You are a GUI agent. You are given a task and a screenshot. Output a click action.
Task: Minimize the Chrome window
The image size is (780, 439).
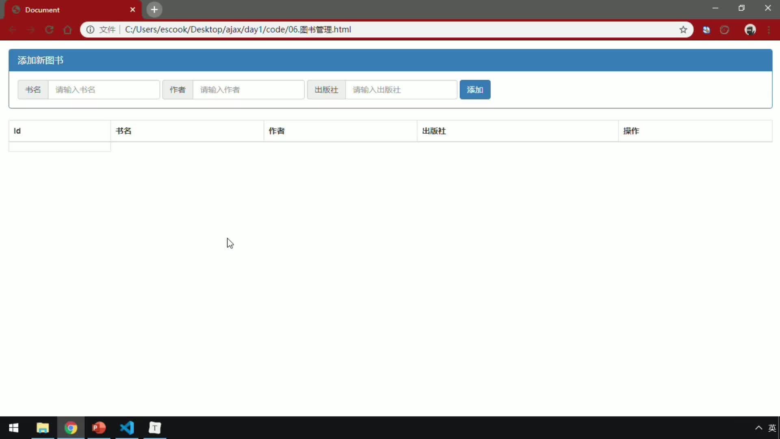pos(715,8)
